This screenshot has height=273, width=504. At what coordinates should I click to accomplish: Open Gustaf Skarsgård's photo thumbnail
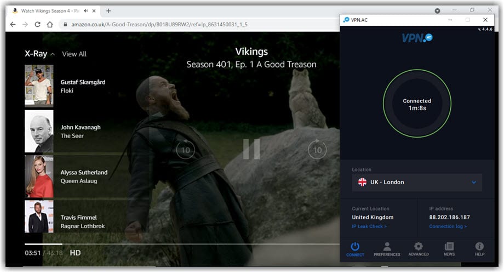coord(39,86)
